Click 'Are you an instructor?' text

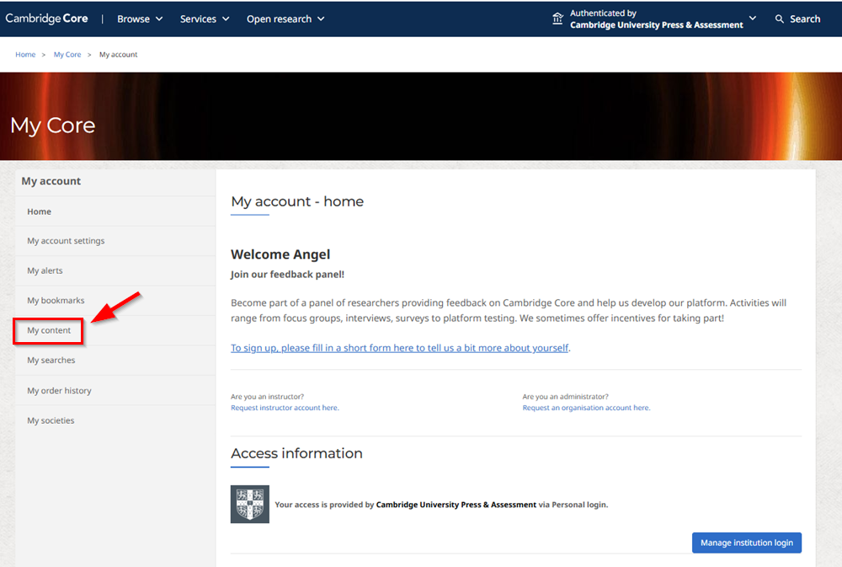click(x=268, y=397)
